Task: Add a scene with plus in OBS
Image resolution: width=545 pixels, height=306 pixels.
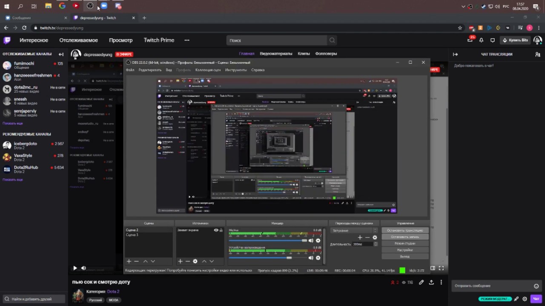Action: [x=129, y=261]
